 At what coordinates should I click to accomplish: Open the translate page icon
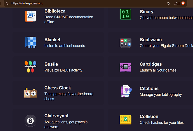[x=168, y=3]
